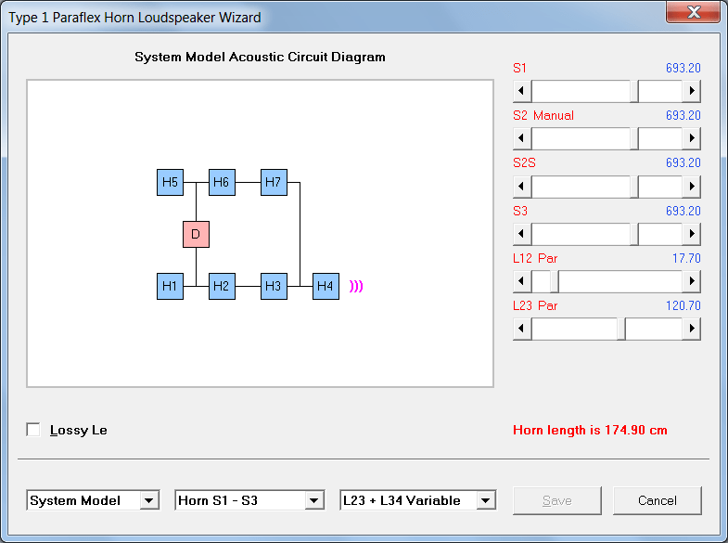This screenshot has height=543, width=728.
Task: Select the H6 block in the diagram
Action: (x=222, y=182)
